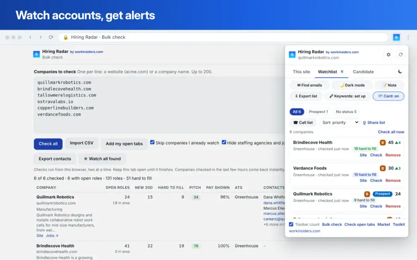Click the Hiring Radar logo on Bulk check page
Image resolution: width=417 pixels, height=260 pixels.
click(x=36, y=54)
